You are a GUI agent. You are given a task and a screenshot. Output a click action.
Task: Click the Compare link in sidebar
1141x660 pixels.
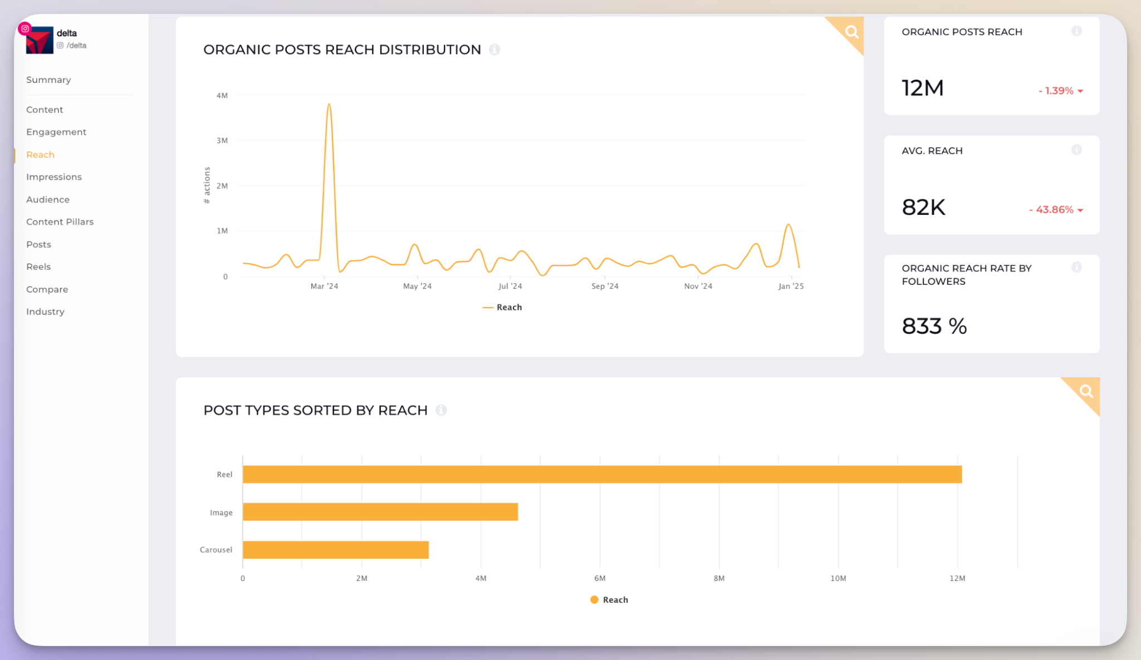tap(47, 288)
